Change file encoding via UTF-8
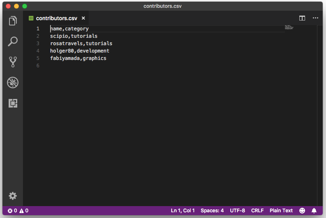The height and width of the screenshot is (218, 326). 237,211
